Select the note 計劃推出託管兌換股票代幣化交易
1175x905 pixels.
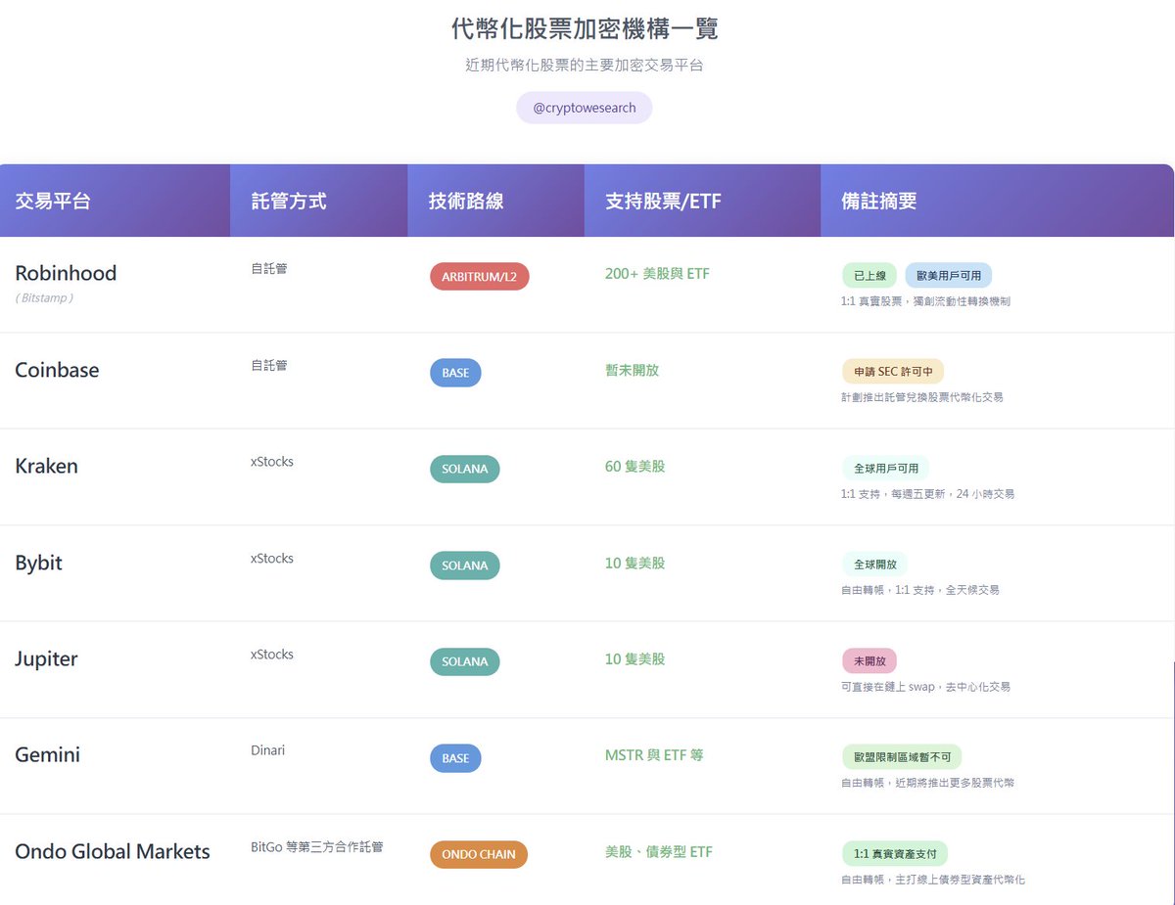click(921, 397)
